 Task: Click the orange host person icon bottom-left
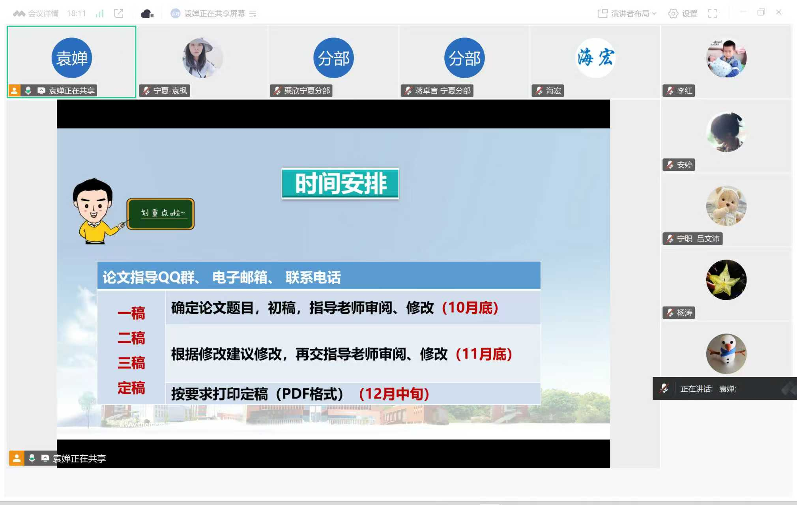[x=17, y=458]
